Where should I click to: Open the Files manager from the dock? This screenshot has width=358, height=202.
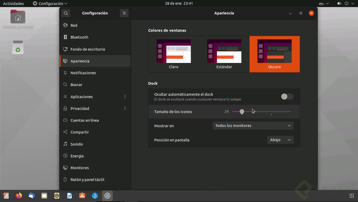[44, 196]
